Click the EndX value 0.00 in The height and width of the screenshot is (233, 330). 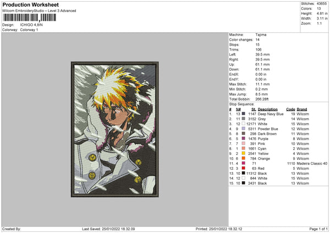[261, 74]
